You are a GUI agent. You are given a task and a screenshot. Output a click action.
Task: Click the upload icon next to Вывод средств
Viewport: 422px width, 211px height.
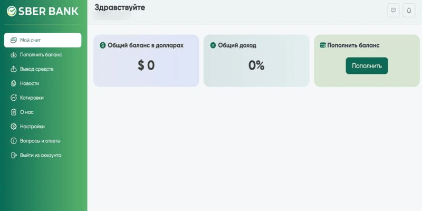pyautogui.click(x=14, y=69)
